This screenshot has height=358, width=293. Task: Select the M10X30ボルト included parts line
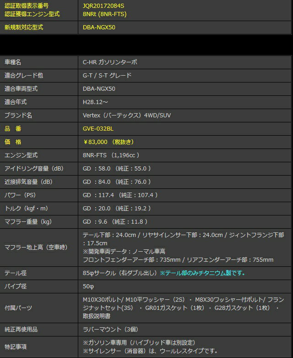(183, 299)
